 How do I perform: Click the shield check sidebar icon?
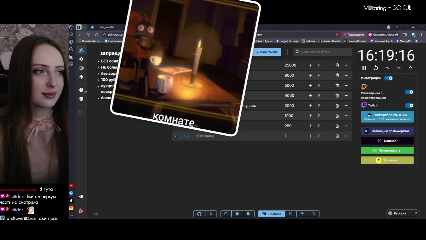[x=81, y=99]
